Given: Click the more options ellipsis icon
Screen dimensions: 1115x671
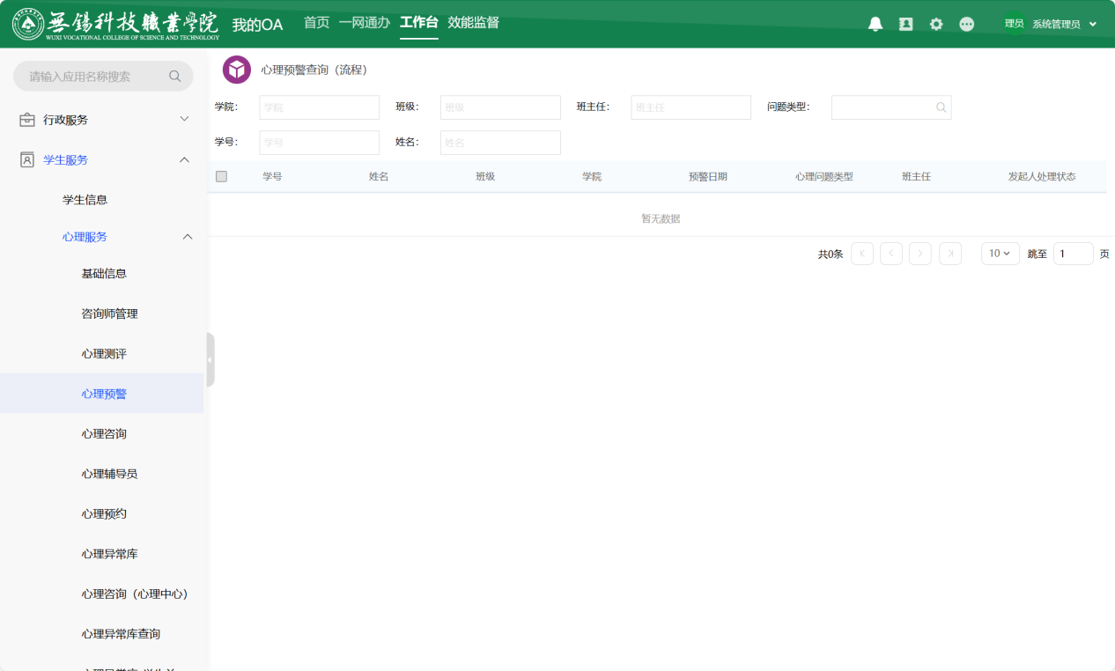Looking at the screenshot, I should coord(967,25).
